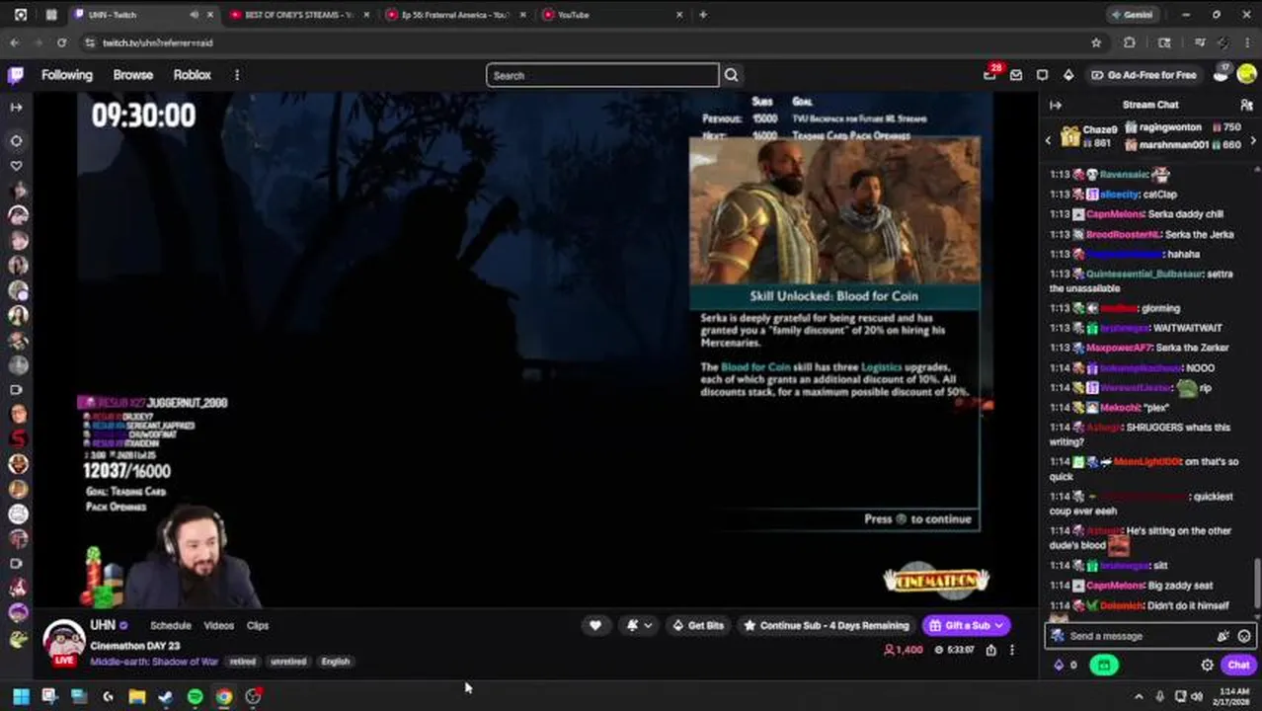Screen dimensions: 1262x711
Task: Open Spotify from the taskbar
Action: (x=195, y=696)
